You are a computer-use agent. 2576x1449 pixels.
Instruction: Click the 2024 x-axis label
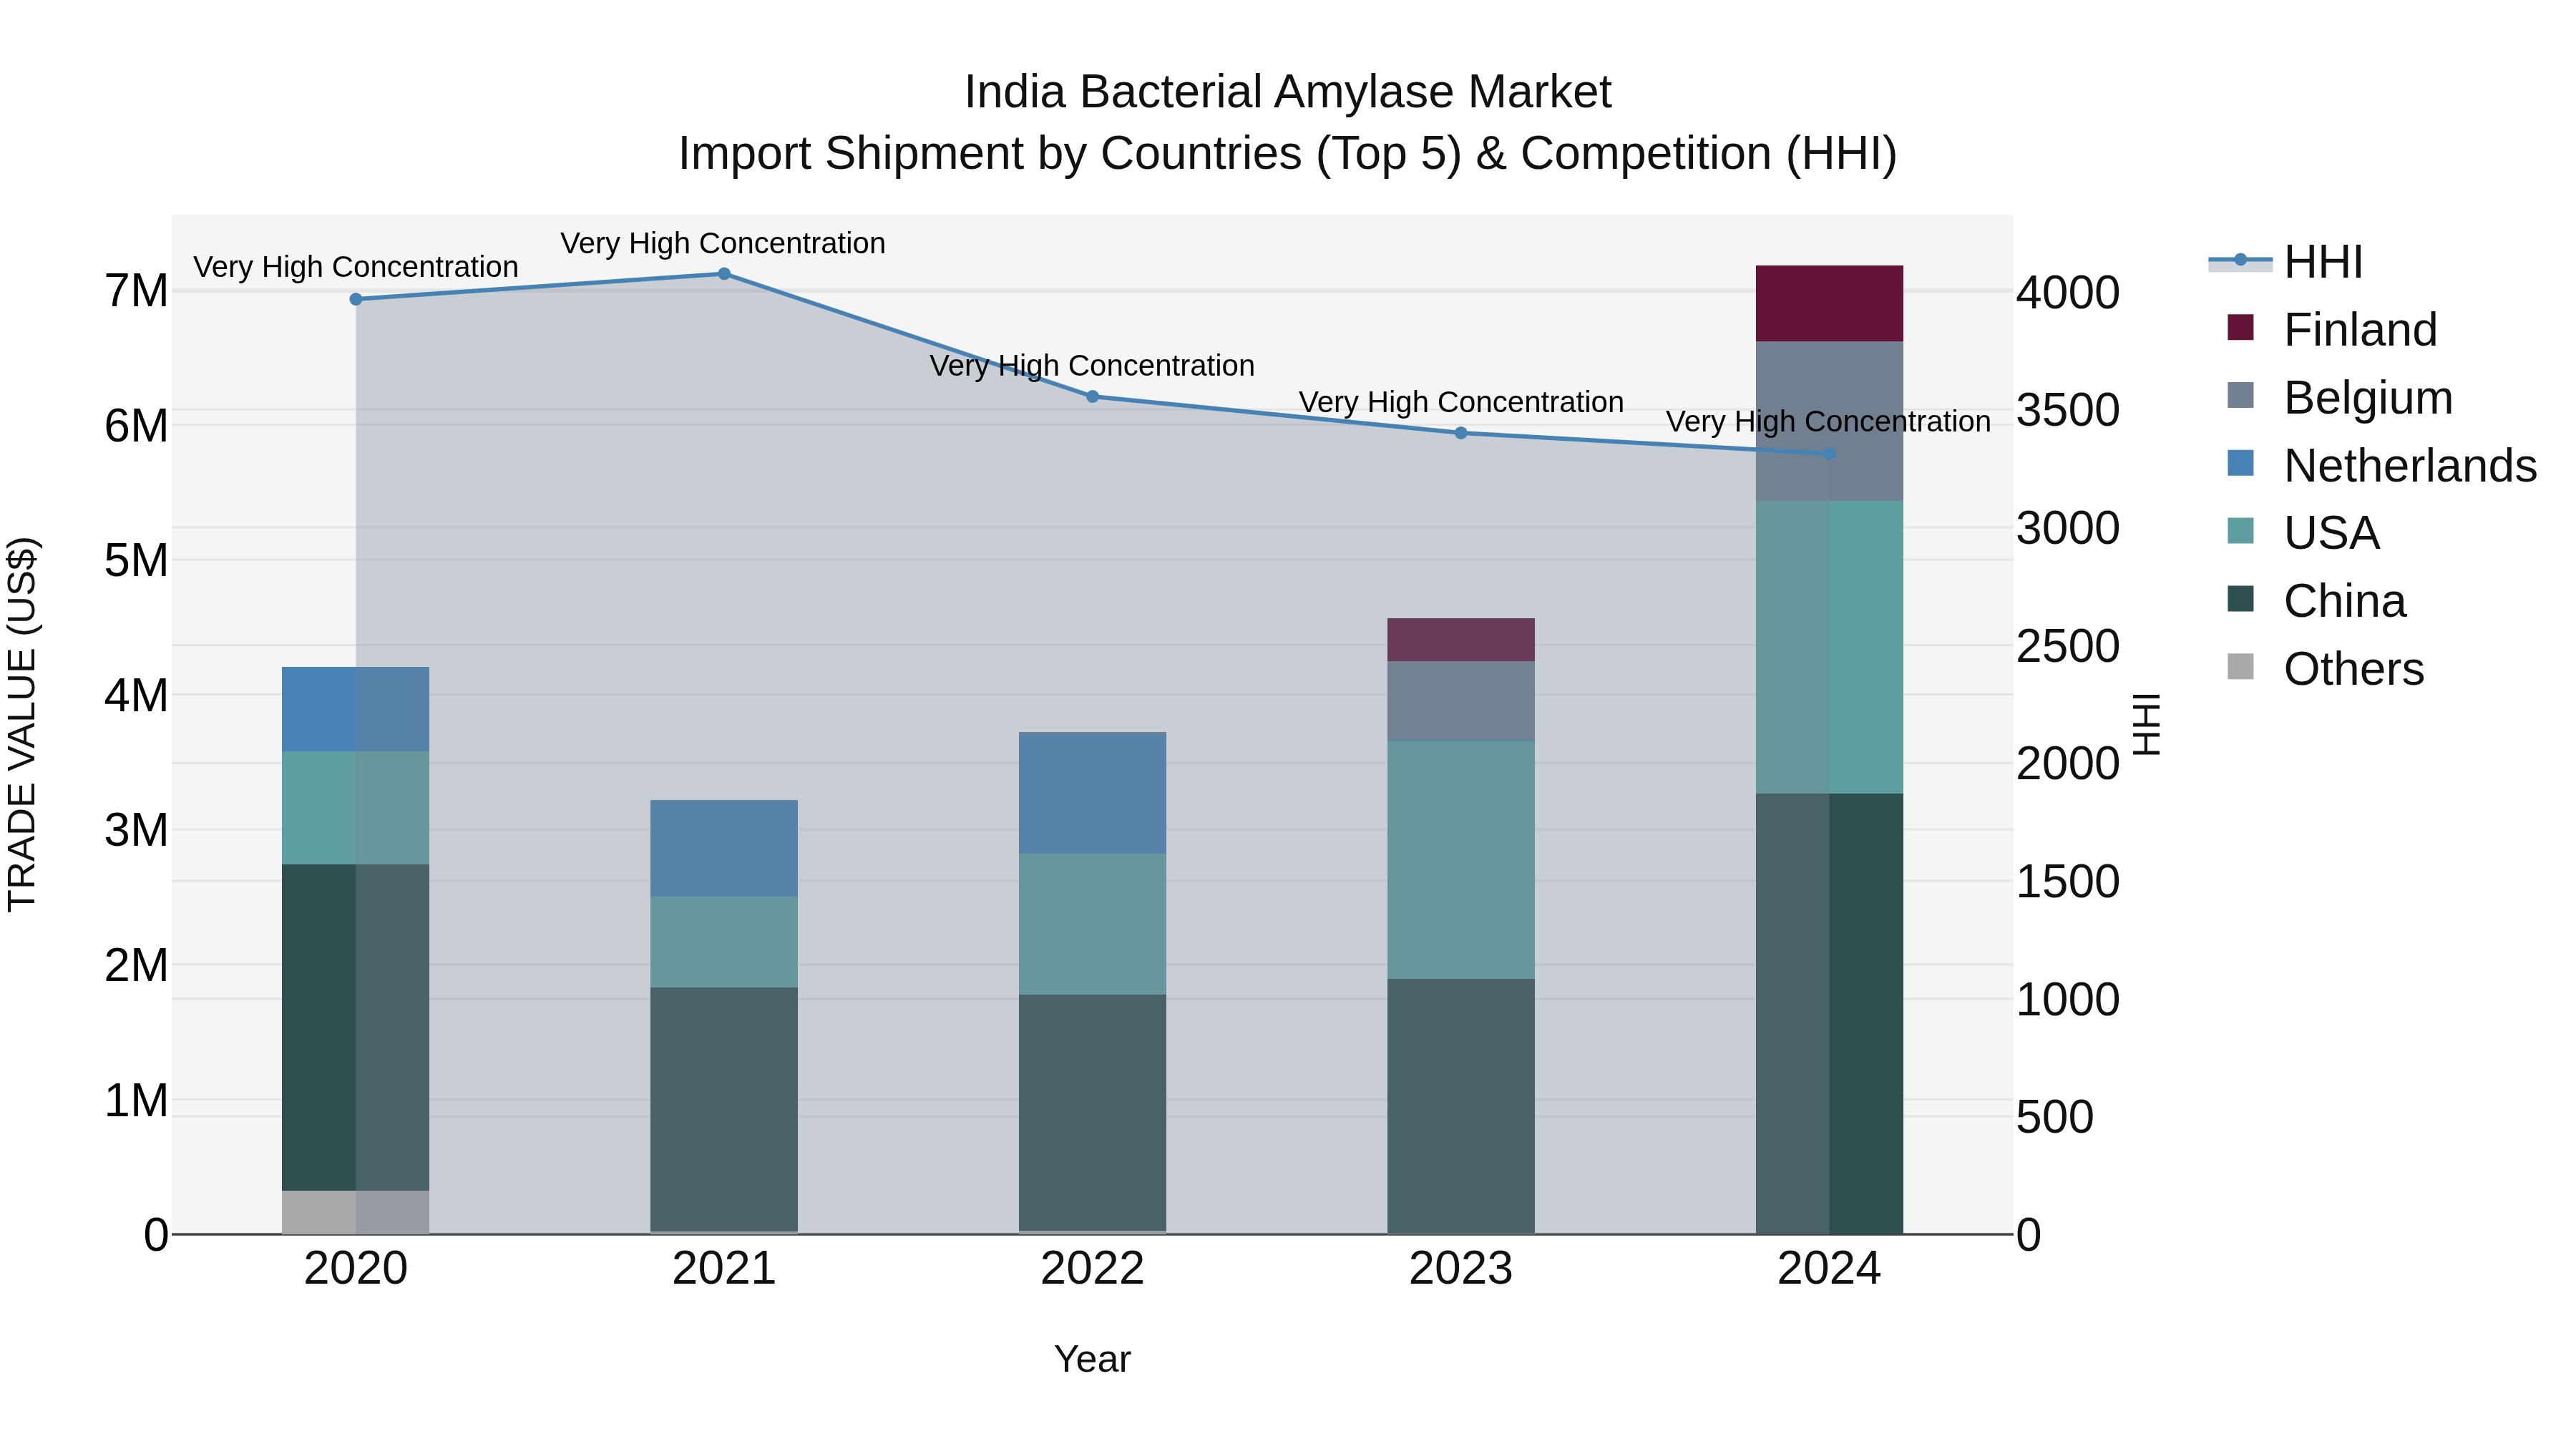pos(1829,1269)
